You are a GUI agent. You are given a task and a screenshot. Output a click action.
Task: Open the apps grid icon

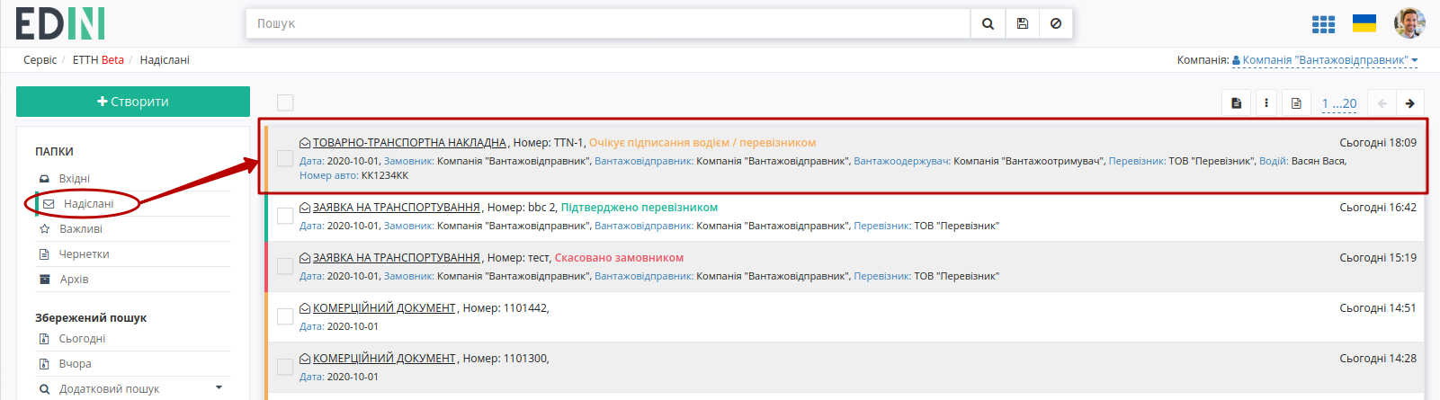click(1323, 24)
